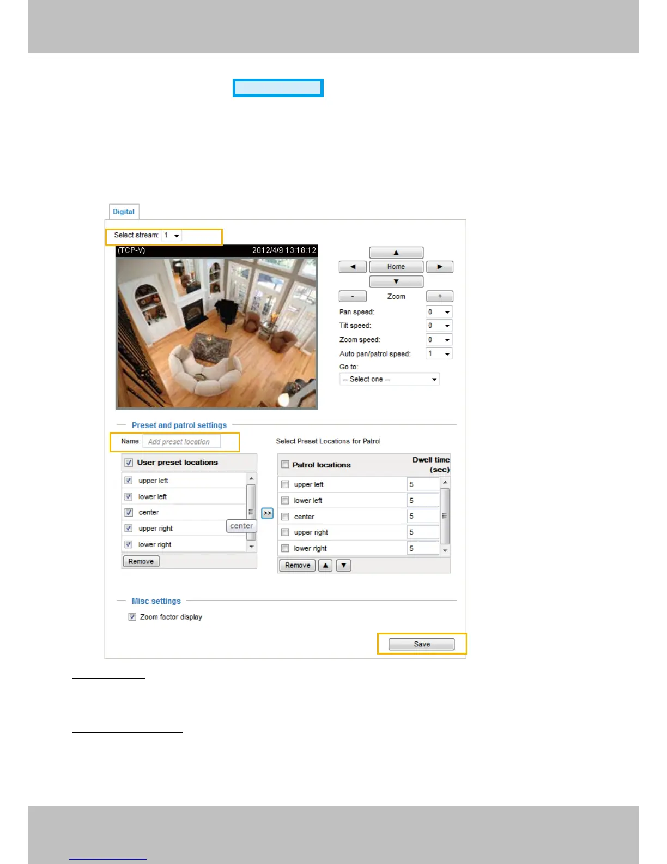Click the Save button
The image size is (667, 864).
click(x=422, y=644)
